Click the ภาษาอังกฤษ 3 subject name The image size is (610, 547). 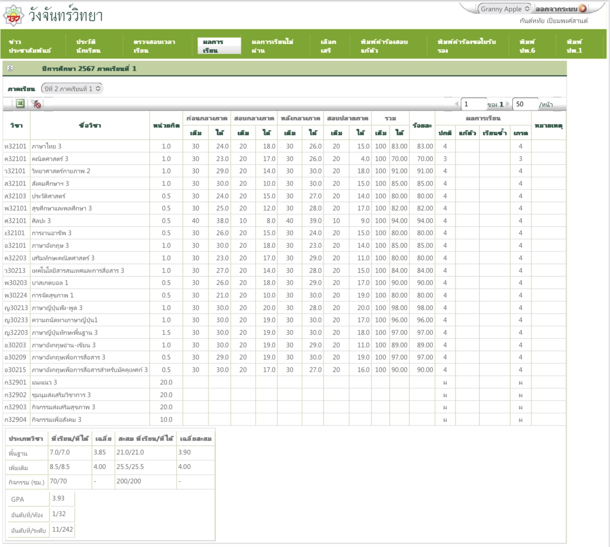coord(50,246)
